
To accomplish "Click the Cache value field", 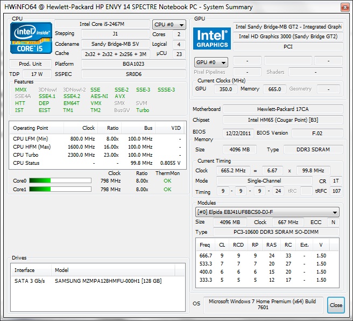I will [x=115, y=54].
